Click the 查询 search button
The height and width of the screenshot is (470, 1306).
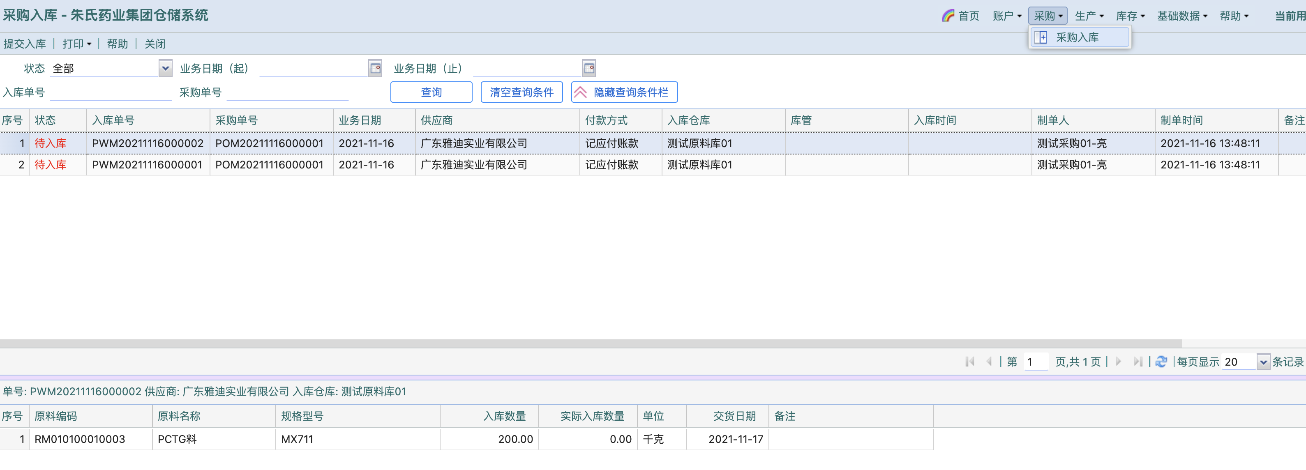(x=431, y=92)
